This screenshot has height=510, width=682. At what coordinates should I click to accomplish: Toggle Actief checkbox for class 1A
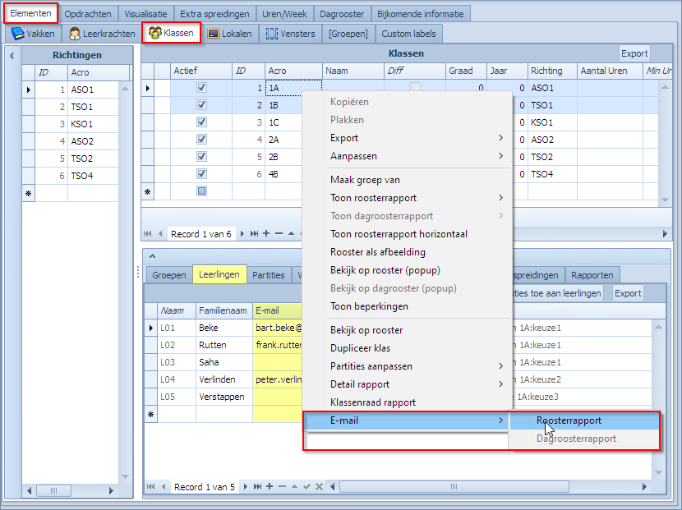(x=201, y=87)
